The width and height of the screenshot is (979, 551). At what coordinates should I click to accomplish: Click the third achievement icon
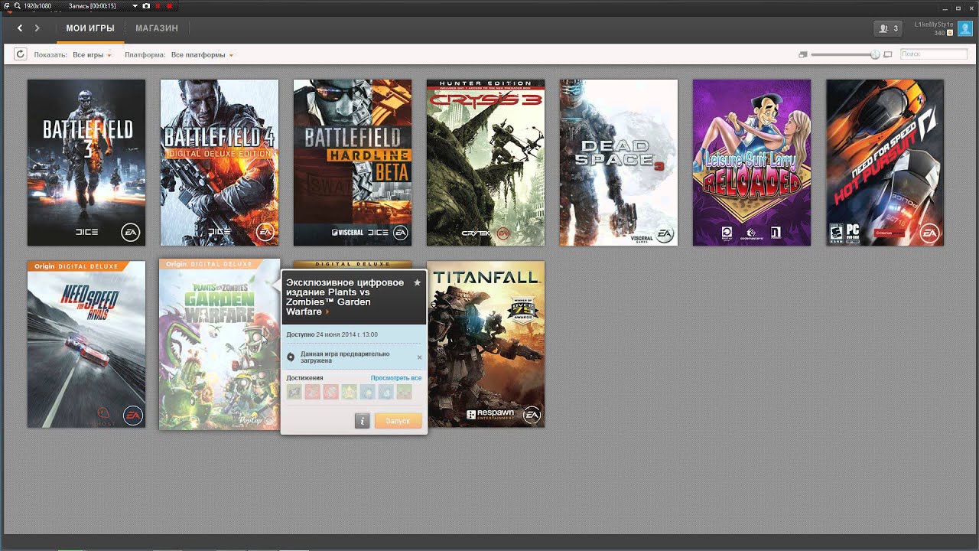click(330, 392)
